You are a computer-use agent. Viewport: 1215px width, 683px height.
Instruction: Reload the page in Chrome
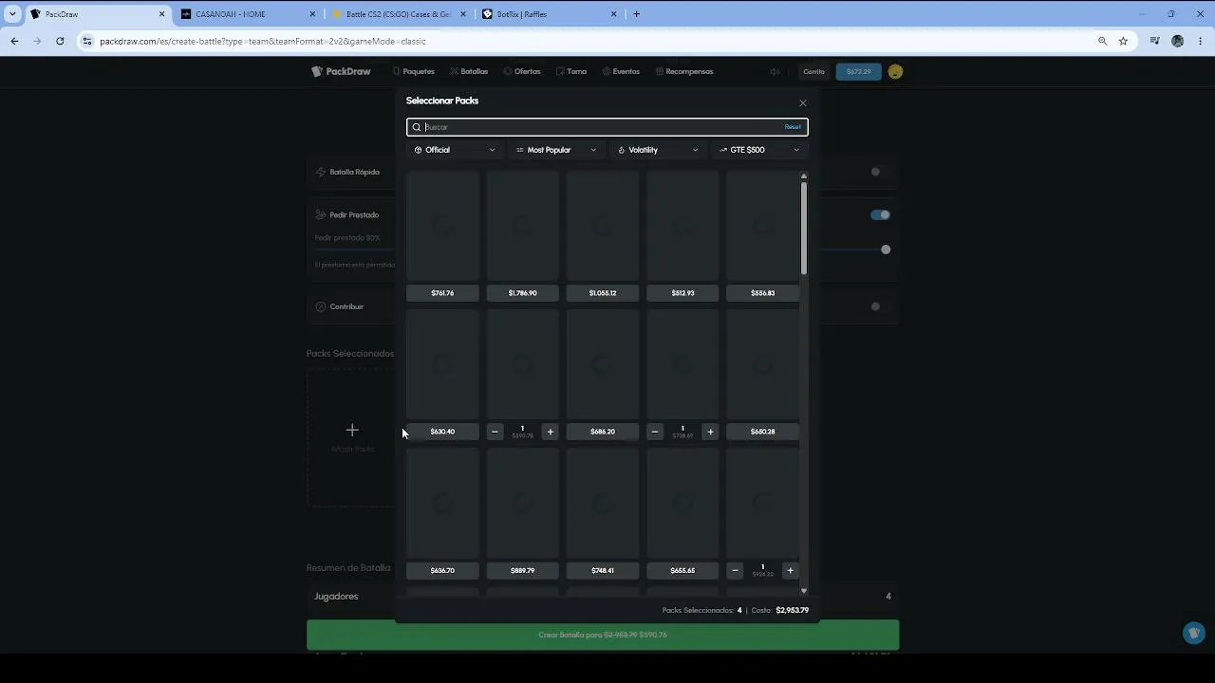point(60,41)
